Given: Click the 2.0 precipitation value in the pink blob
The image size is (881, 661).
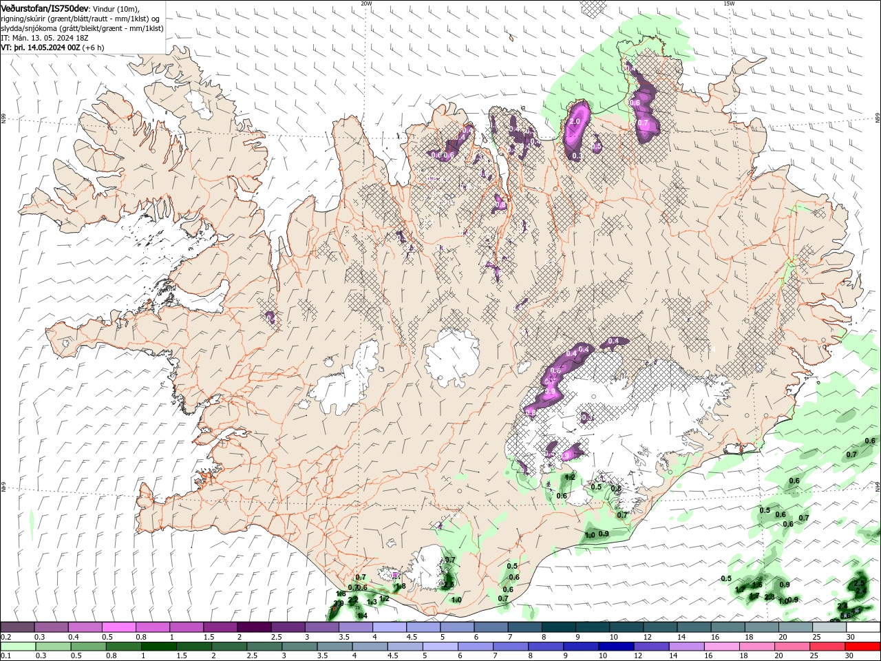Looking at the screenshot, I should pyautogui.click(x=575, y=121).
